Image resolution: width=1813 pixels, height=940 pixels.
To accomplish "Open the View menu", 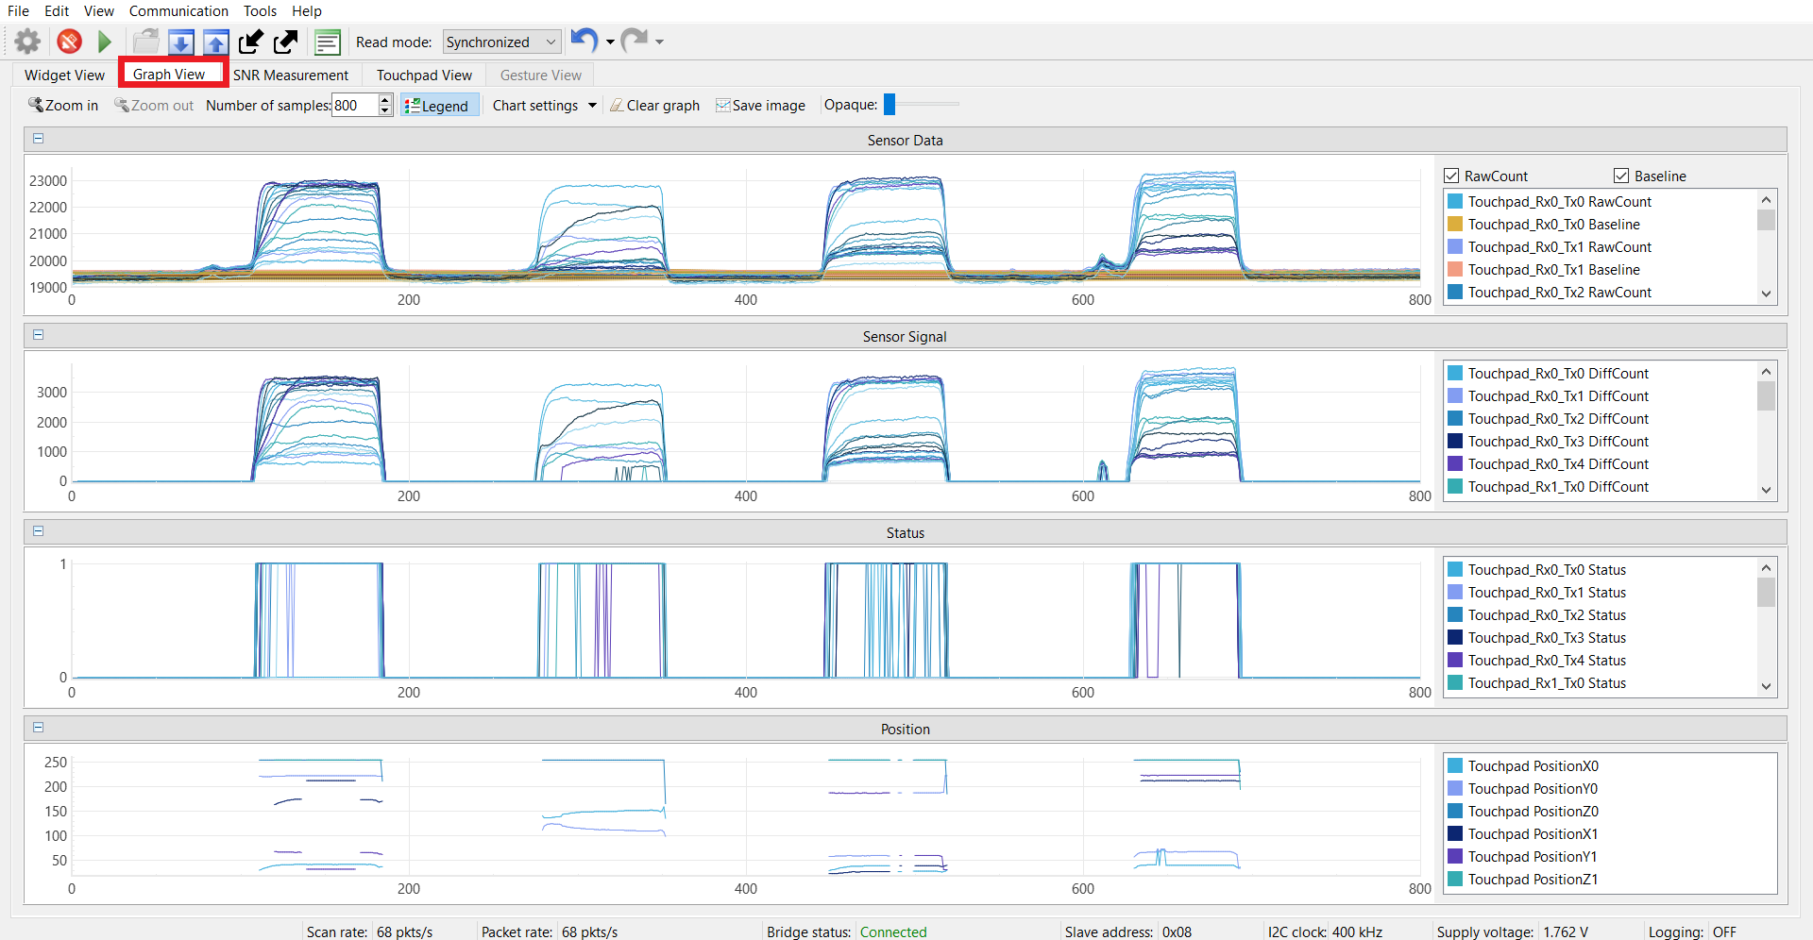I will 98,10.
